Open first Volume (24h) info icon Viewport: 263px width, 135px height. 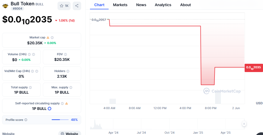tap(29, 54)
